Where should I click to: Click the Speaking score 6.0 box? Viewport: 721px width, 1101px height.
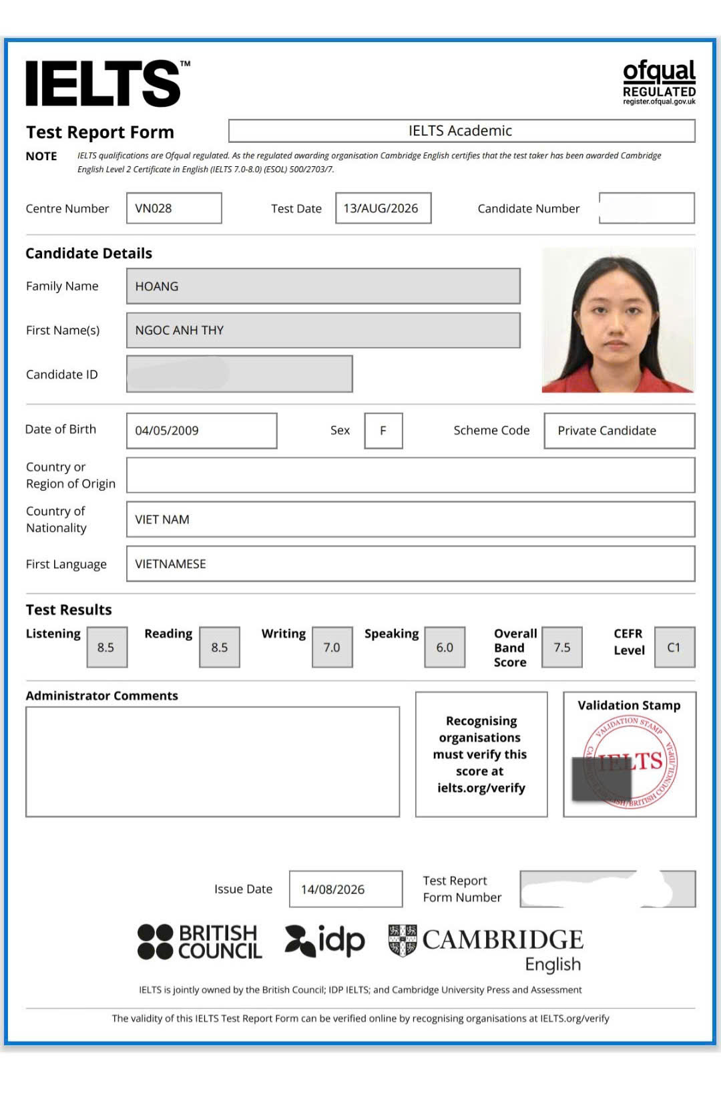pyautogui.click(x=445, y=647)
